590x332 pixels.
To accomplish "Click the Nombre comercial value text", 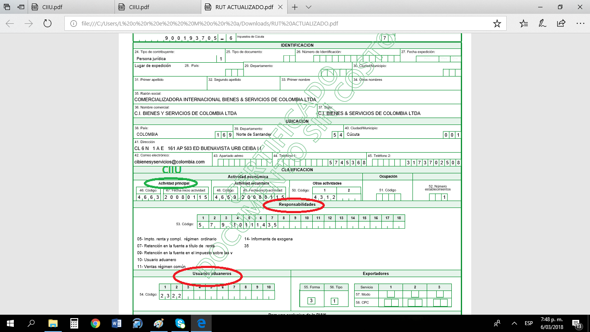I will (185, 113).
